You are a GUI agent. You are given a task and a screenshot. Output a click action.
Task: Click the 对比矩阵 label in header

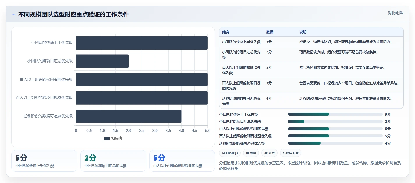click(x=396, y=13)
